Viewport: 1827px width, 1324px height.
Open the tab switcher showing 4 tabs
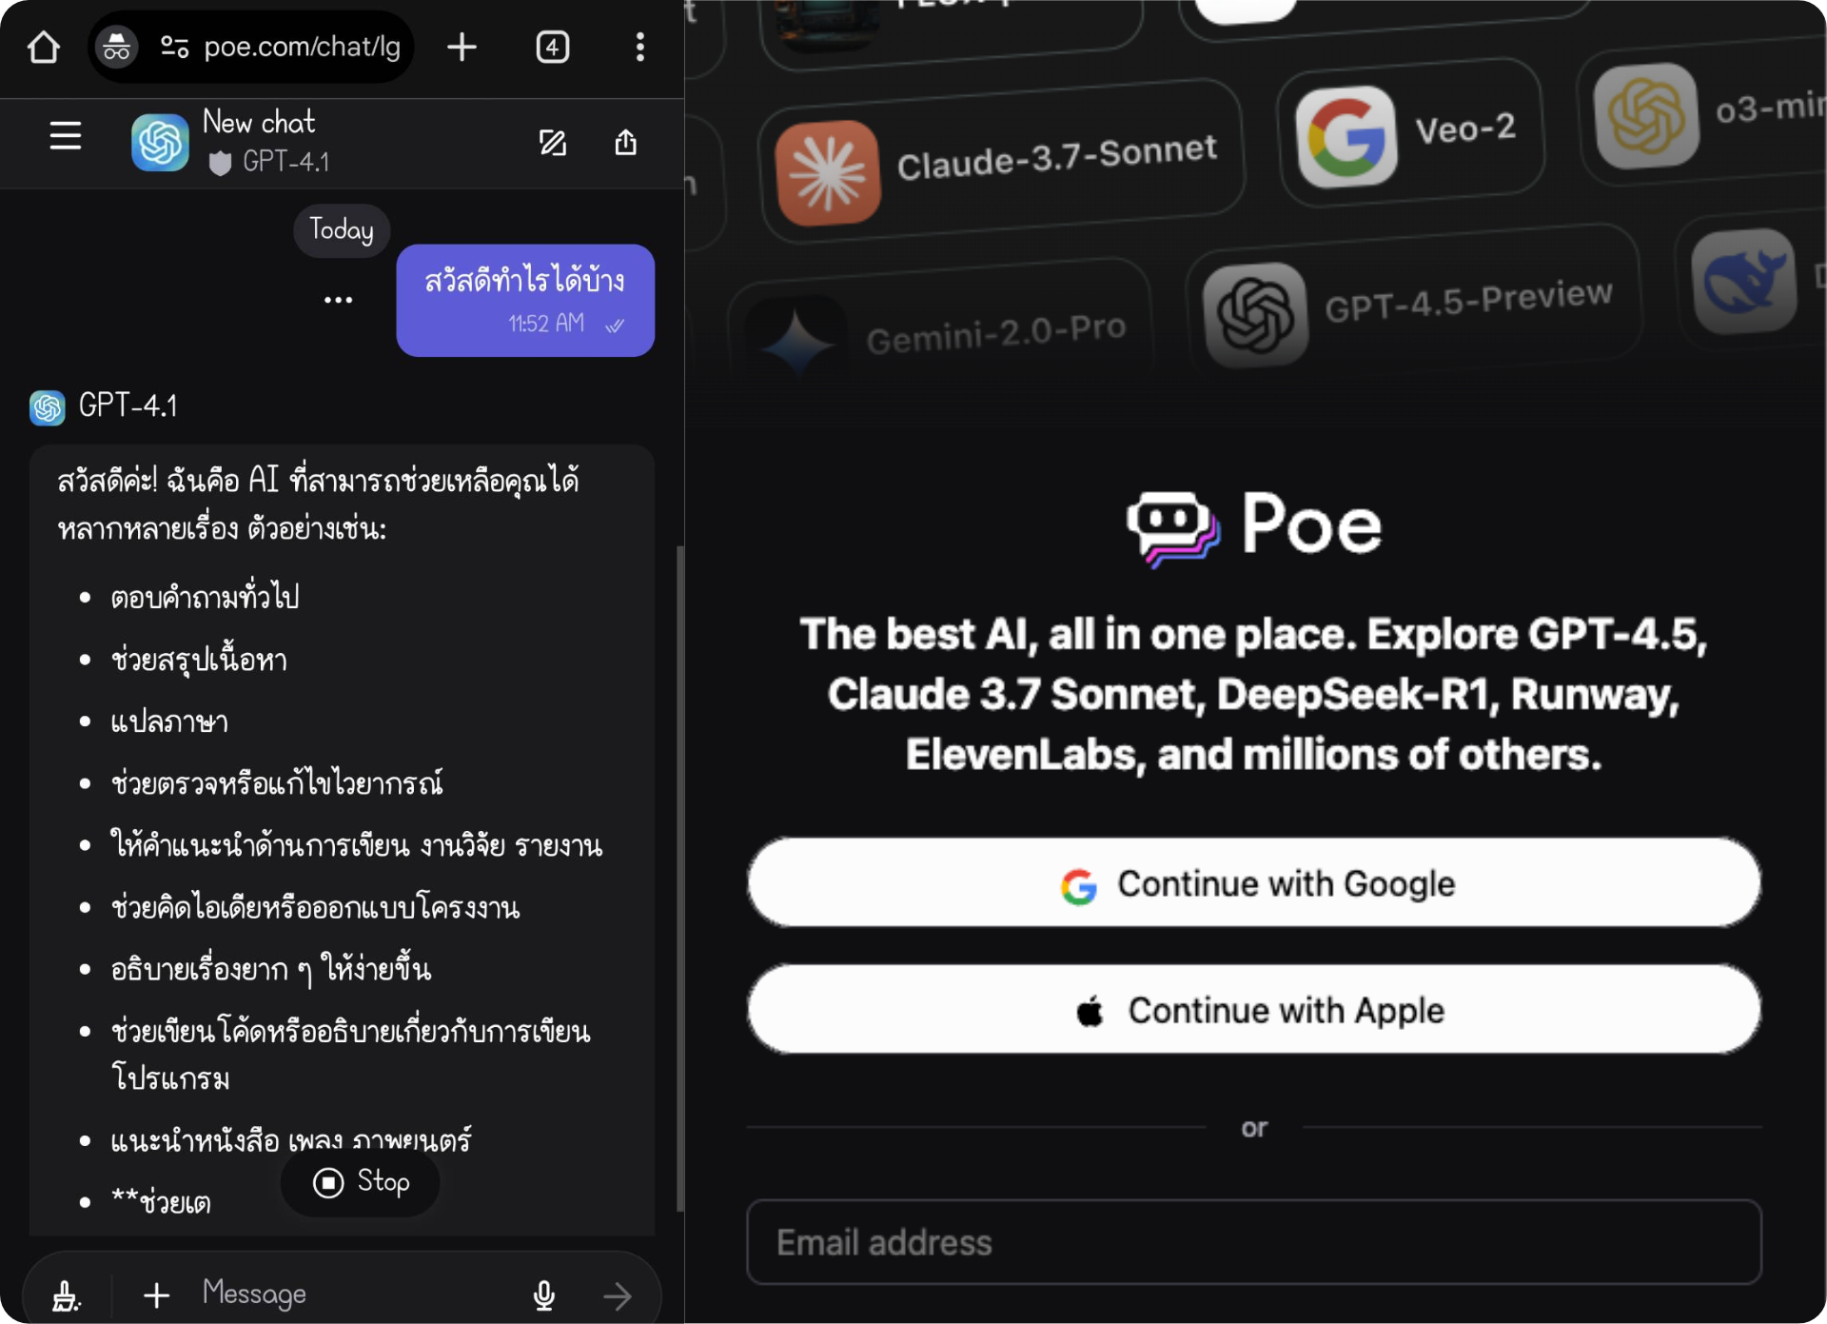553,47
